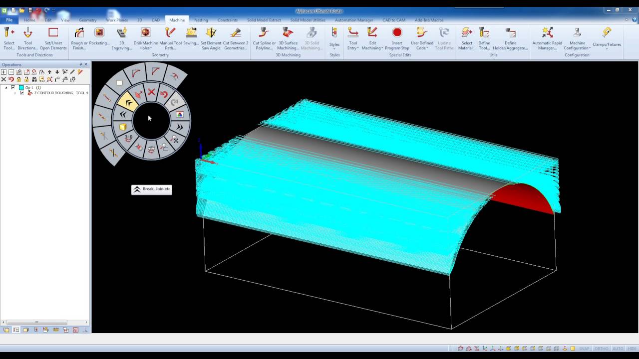Open 3D Surface Machining

click(x=288, y=39)
